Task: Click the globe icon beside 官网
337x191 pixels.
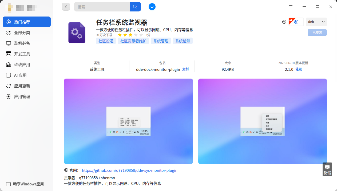Action: [66, 170]
